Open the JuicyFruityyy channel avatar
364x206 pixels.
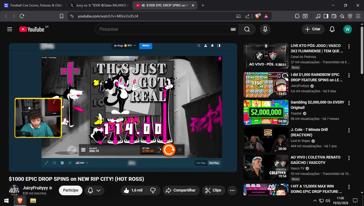coord(14,190)
